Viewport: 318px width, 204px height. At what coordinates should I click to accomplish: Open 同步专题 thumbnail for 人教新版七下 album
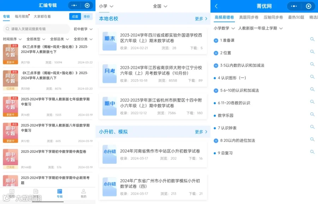(x=11, y=54)
